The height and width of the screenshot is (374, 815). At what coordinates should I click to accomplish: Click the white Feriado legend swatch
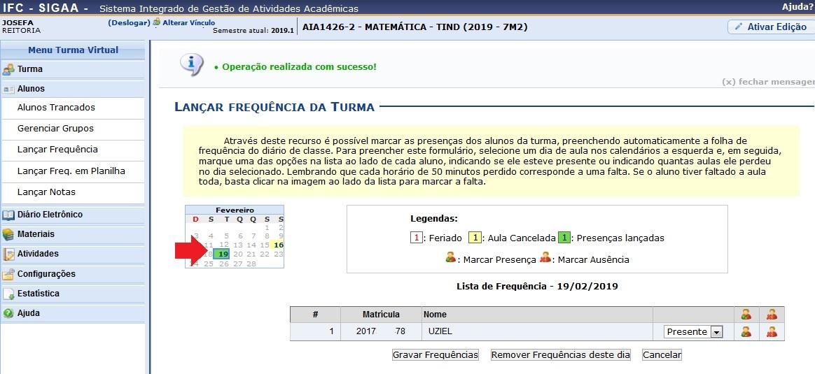coord(417,238)
